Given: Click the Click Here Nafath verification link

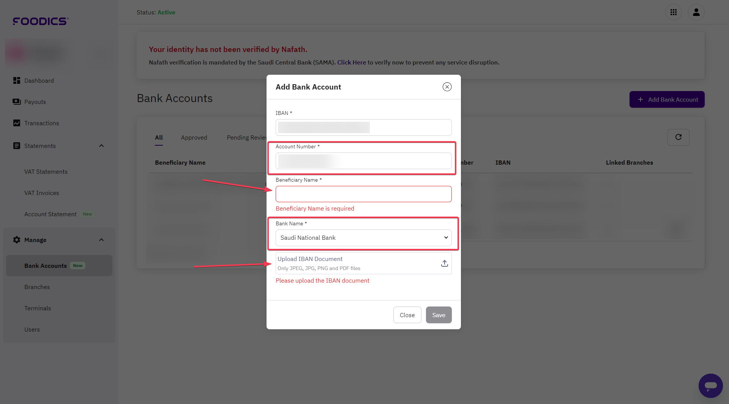Looking at the screenshot, I should tap(351, 62).
